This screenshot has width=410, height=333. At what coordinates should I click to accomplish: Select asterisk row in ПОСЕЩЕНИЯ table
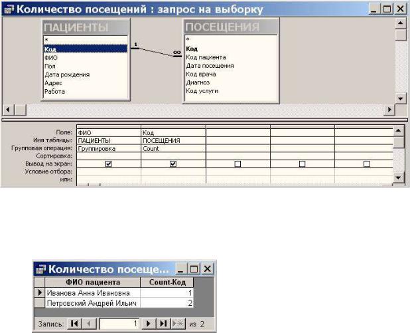(x=231, y=40)
